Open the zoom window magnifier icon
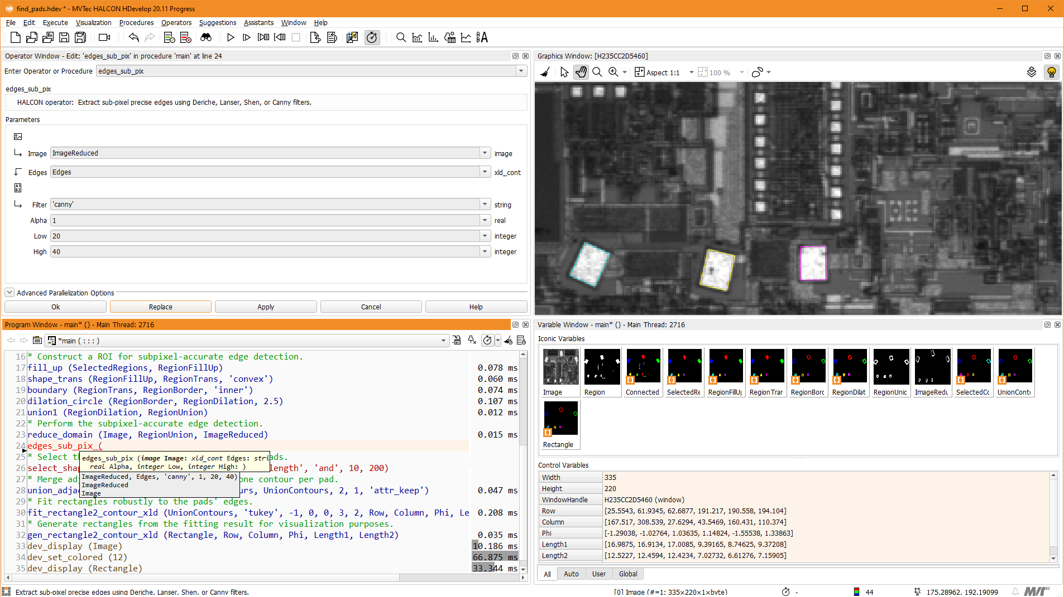Image resolution: width=1064 pixels, height=597 pixels. [401, 37]
